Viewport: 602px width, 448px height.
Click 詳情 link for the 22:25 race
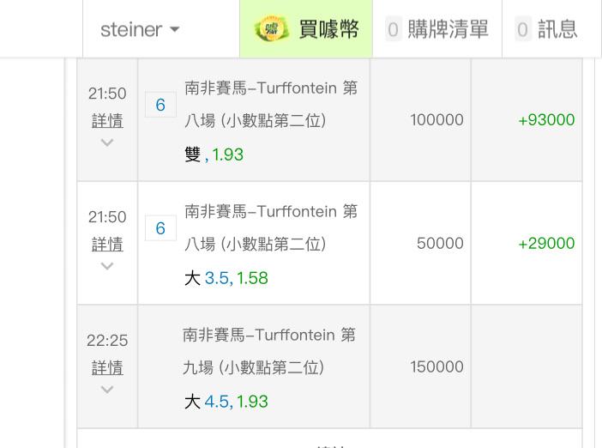[107, 367]
